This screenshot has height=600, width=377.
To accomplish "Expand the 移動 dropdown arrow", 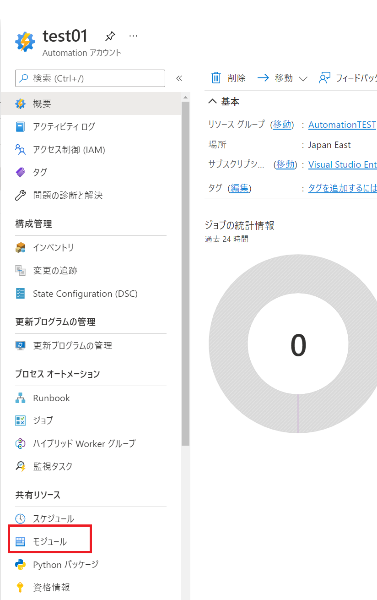I will coord(303,78).
